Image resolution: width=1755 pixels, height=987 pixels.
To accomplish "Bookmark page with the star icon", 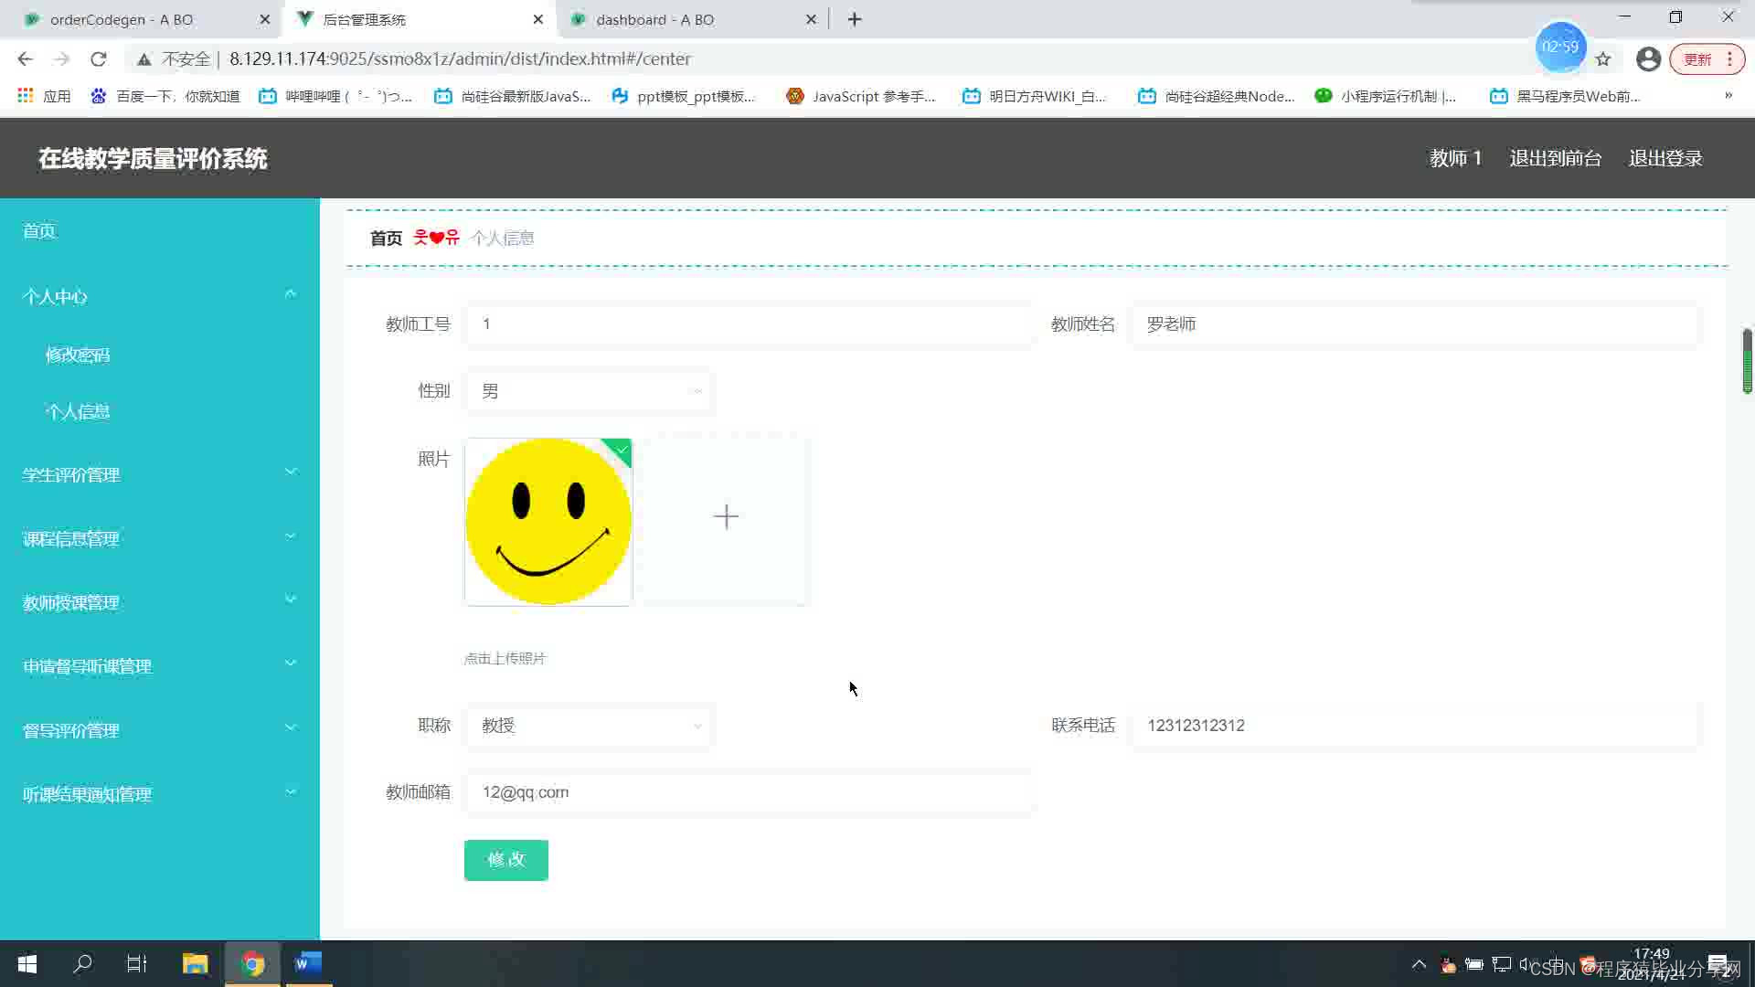I will (1603, 59).
